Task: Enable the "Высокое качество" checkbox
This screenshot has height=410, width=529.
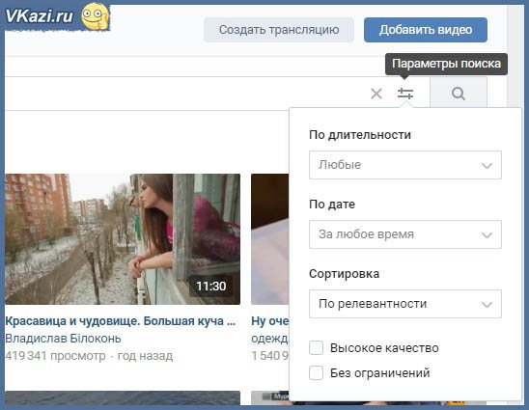Action: (x=316, y=348)
